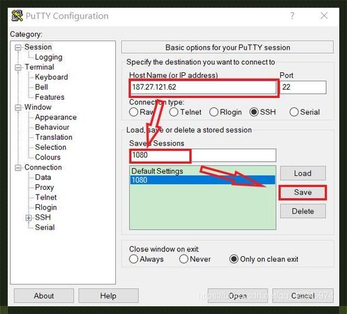Cancel the PuTTY configuration dialog

click(x=303, y=295)
